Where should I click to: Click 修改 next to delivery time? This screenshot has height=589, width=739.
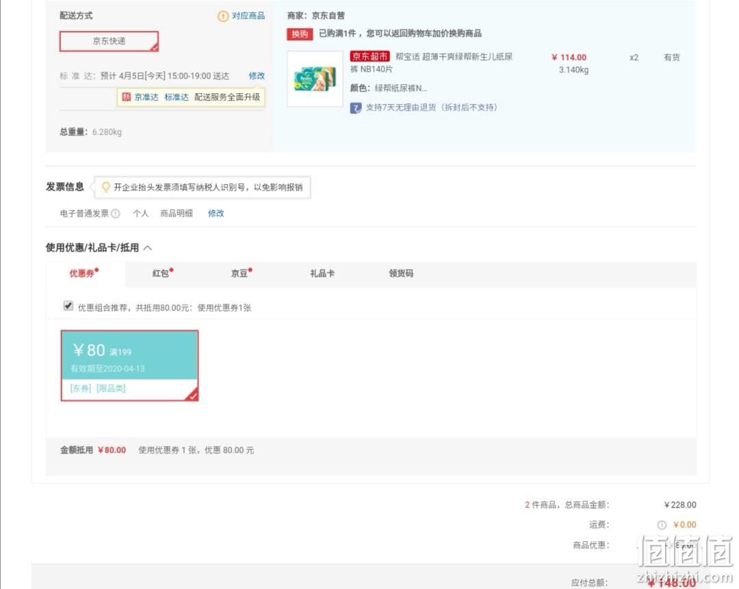click(x=257, y=76)
